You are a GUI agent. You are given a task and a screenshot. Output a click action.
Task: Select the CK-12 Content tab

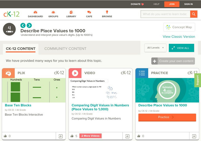pyautogui.click(x=21, y=49)
